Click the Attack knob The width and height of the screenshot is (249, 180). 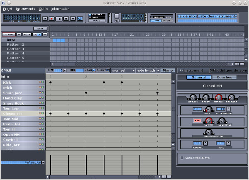point(193,97)
